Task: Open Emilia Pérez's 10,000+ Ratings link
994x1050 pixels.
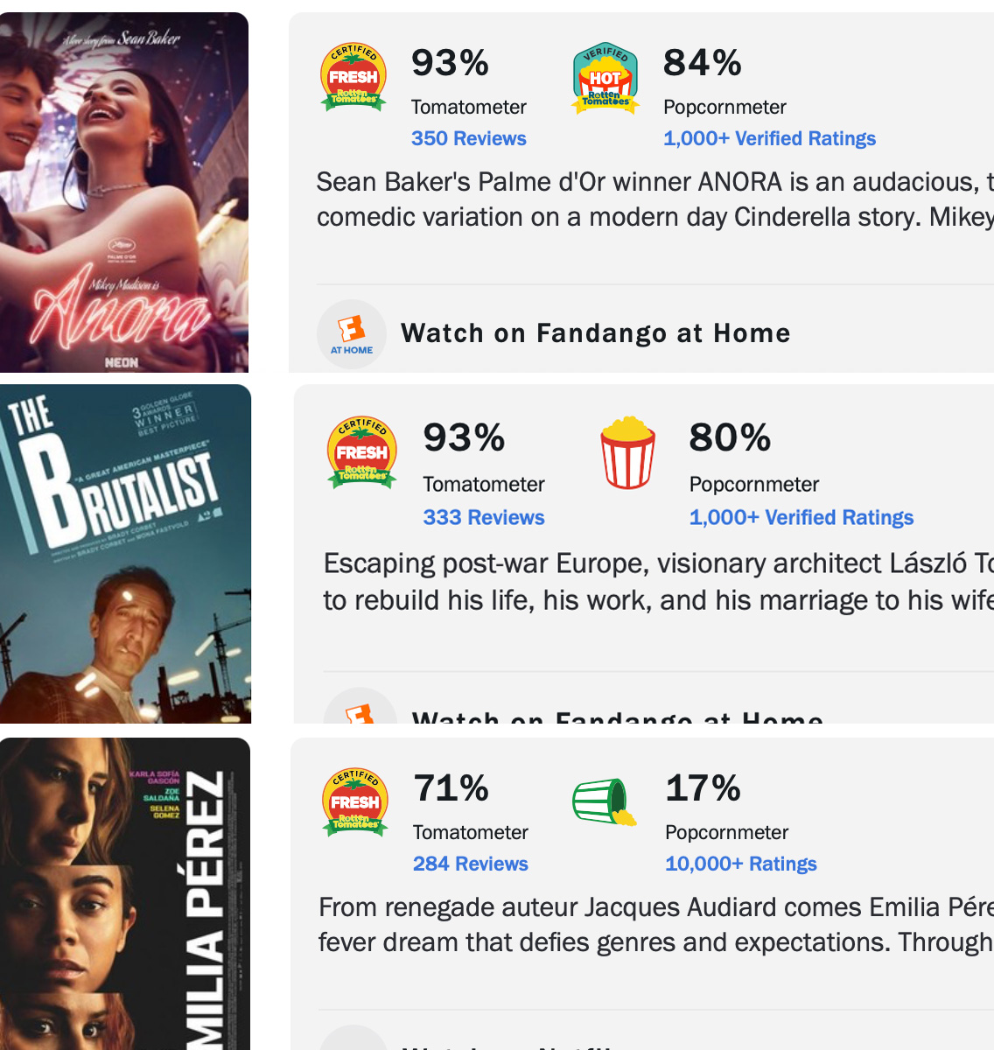Action: coord(740,864)
